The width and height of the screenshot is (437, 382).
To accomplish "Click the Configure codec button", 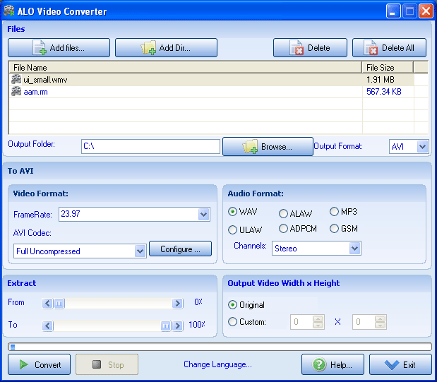I will point(180,249).
